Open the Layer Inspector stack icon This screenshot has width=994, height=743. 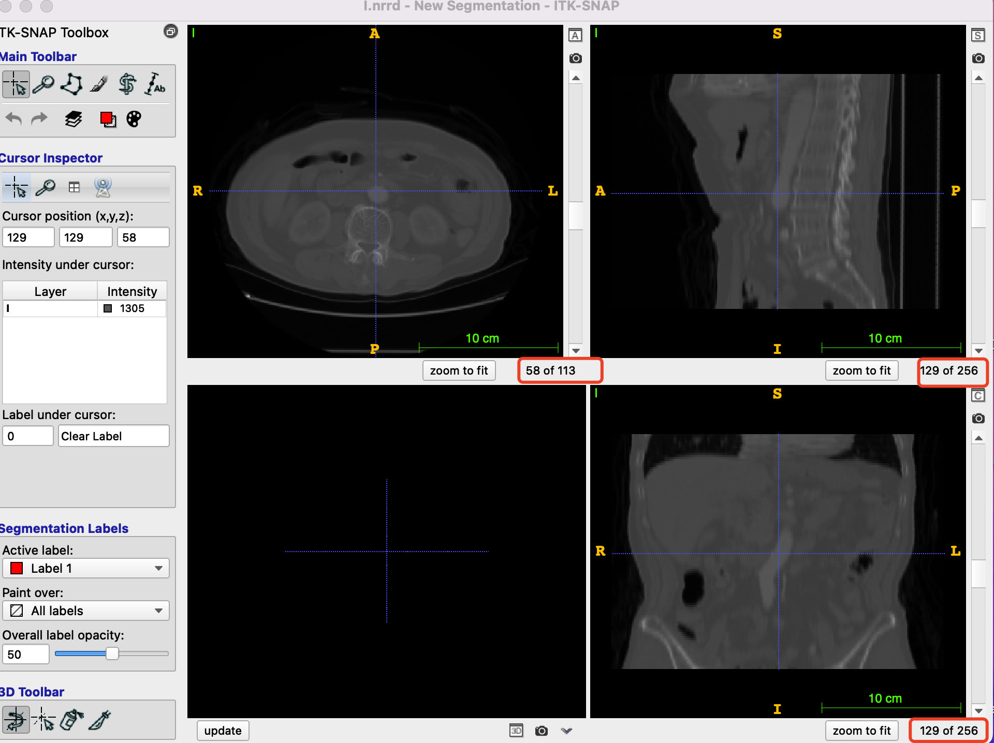[74, 120]
